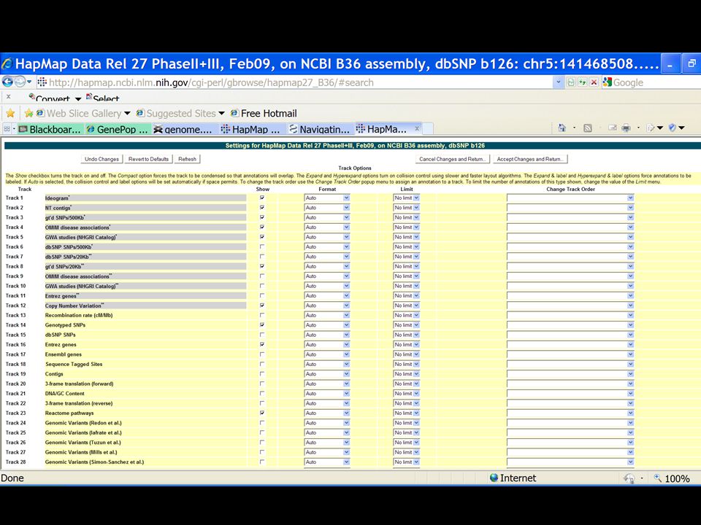The height and width of the screenshot is (525, 701).
Task: Open the address bar history dropdown arrow
Action: click(559, 82)
